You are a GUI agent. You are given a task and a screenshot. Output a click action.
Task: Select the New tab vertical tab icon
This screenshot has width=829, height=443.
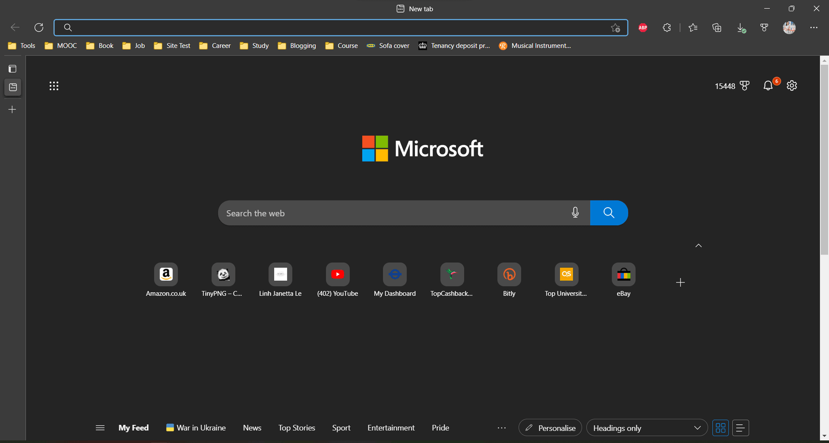pos(13,88)
